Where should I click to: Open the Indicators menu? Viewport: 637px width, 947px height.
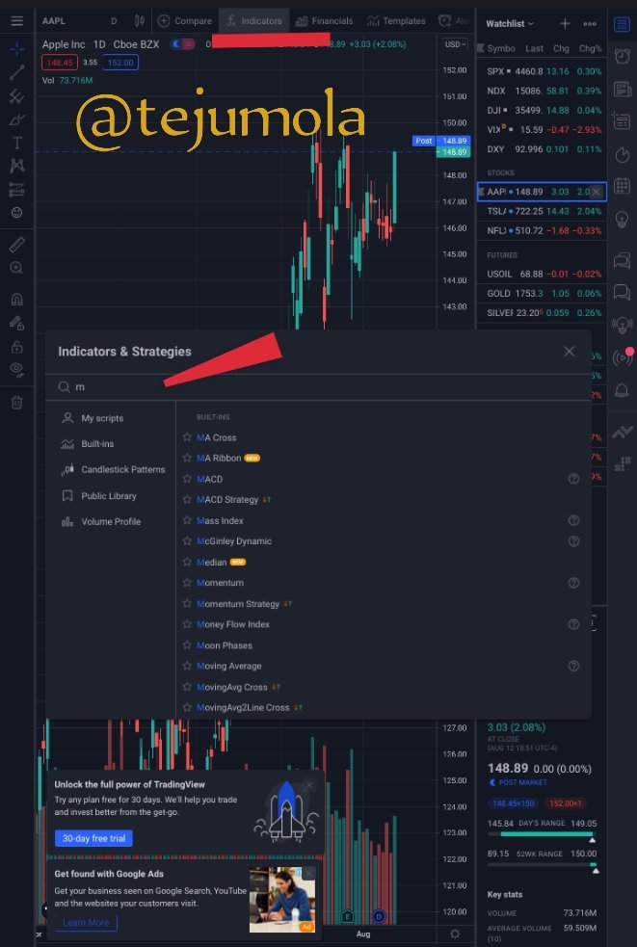(x=253, y=21)
